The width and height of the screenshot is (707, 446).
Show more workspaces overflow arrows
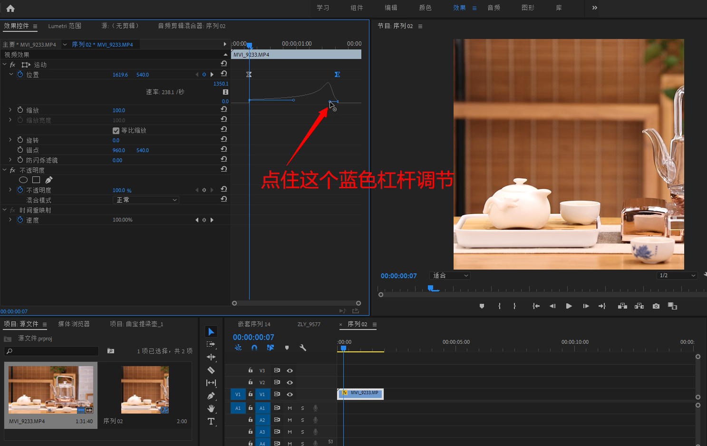(595, 8)
